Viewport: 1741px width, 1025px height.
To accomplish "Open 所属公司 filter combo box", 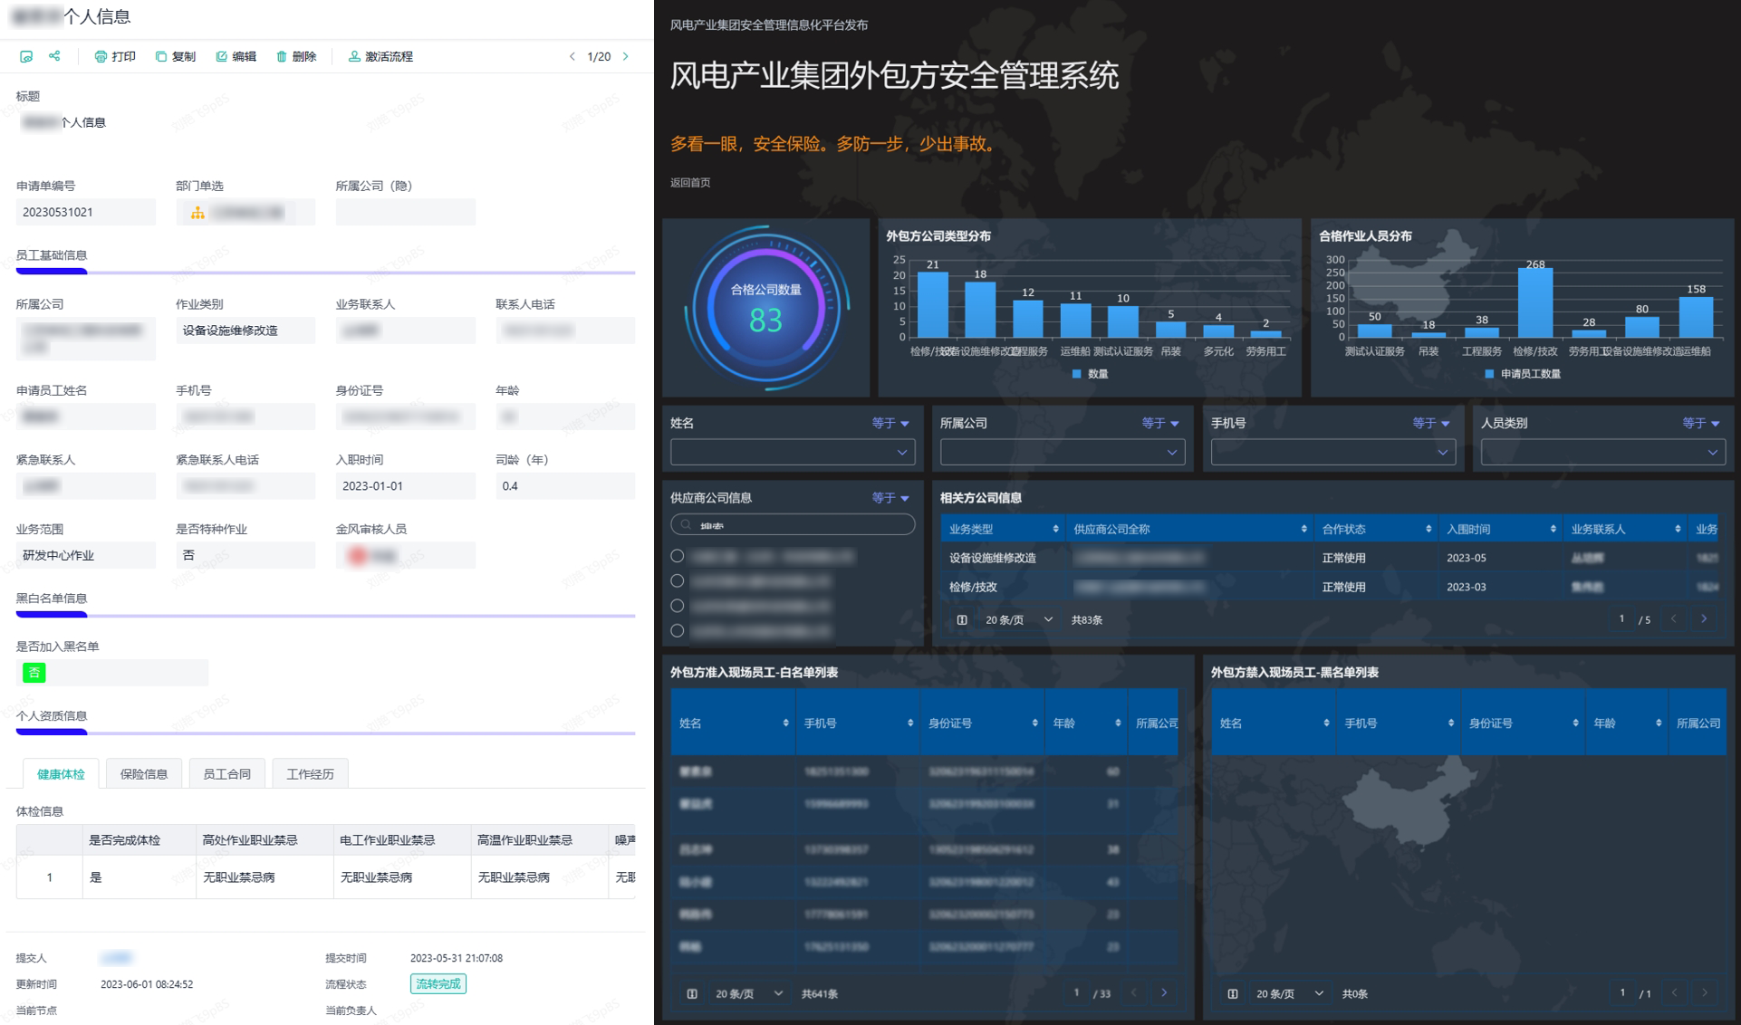I will 1062,452.
